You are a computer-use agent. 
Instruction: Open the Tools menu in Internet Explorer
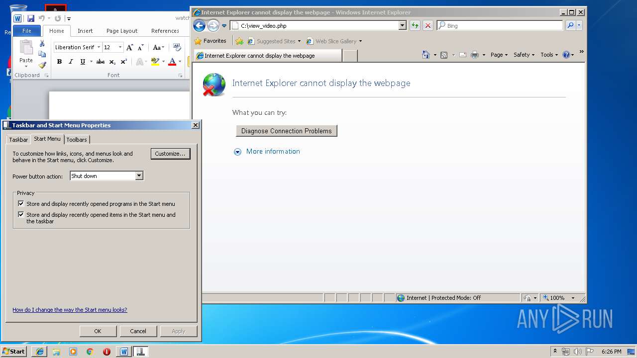(x=549, y=55)
